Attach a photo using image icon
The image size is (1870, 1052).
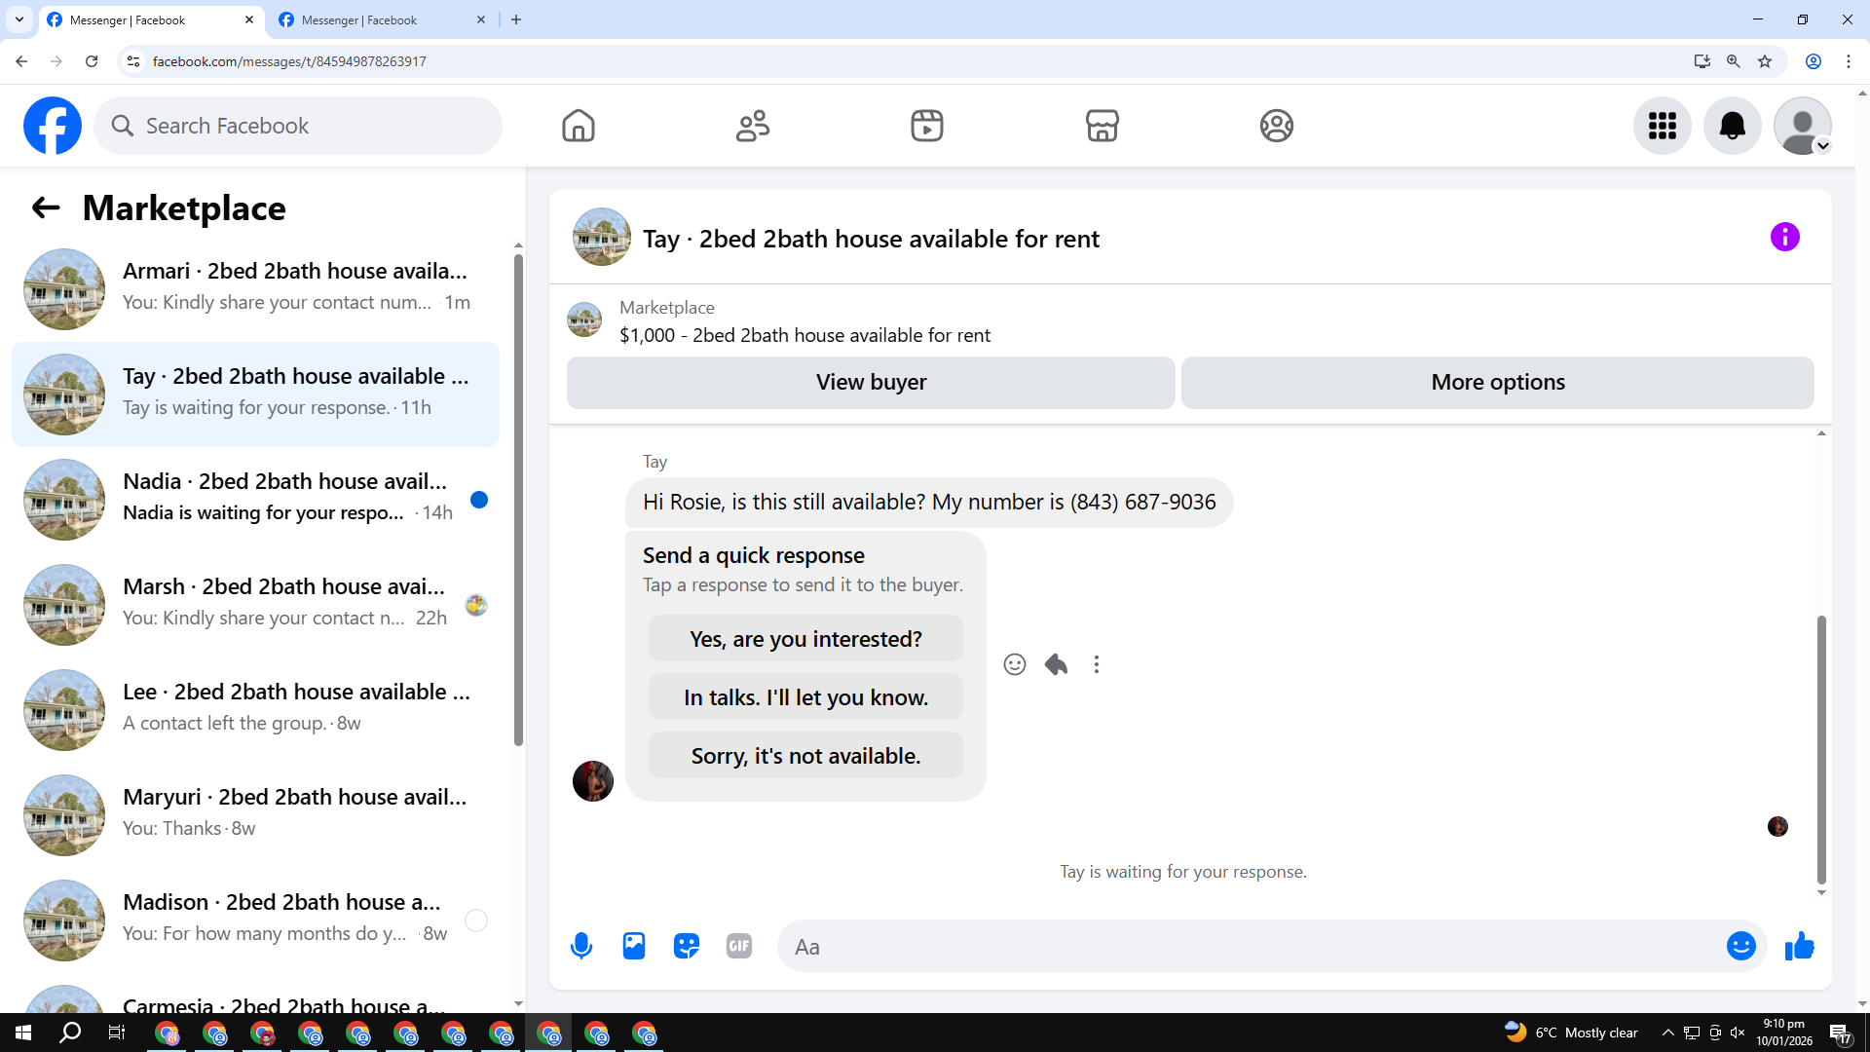click(x=634, y=946)
